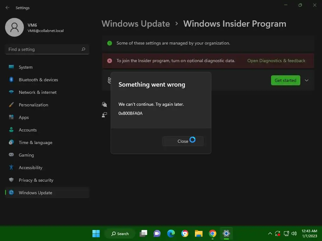Viewport: 322px width, 241px height.
Task: Open Time & language settings
Action: (x=47, y=142)
